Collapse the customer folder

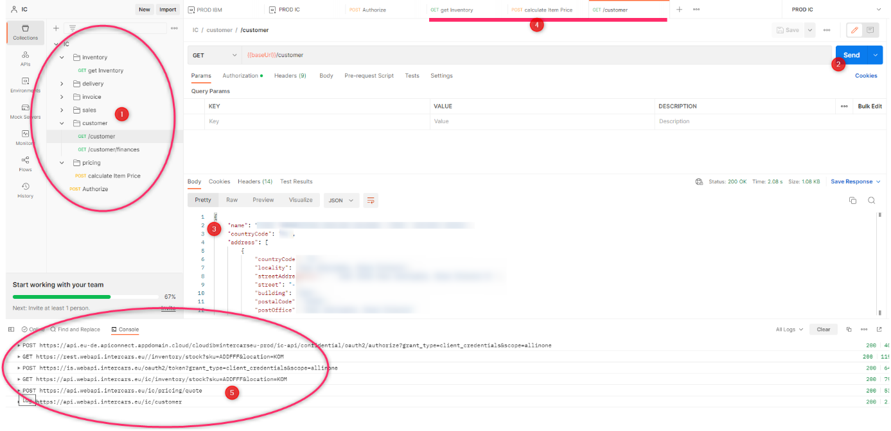[x=62, y=123]
